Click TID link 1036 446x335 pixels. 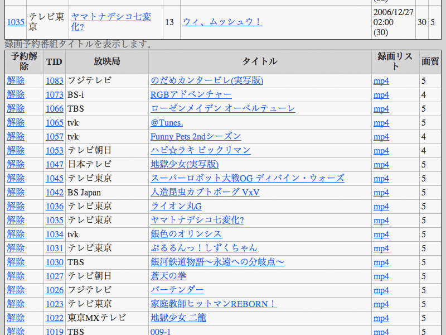pos(55,207)
